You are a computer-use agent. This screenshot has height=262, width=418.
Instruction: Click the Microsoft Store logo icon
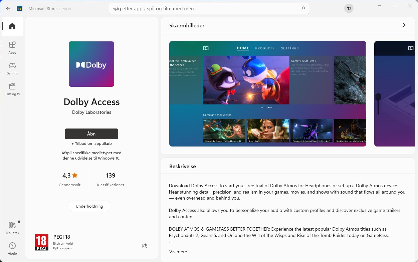click(x=20, y=8)
